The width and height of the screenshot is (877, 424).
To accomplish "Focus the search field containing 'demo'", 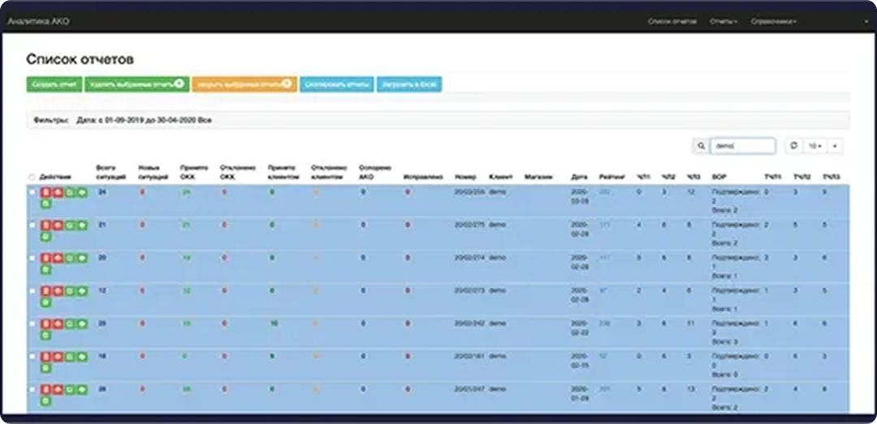I will coord(742,146).
